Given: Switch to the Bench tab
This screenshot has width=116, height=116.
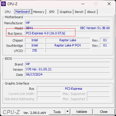Looking at the screenshot, I should pos(79,12).
